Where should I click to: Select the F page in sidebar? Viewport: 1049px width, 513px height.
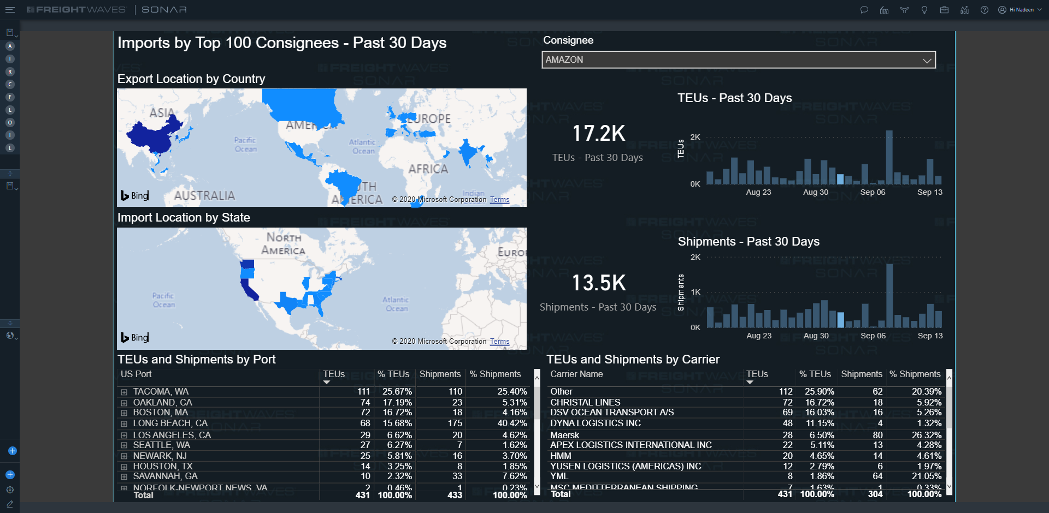[10, 97]
